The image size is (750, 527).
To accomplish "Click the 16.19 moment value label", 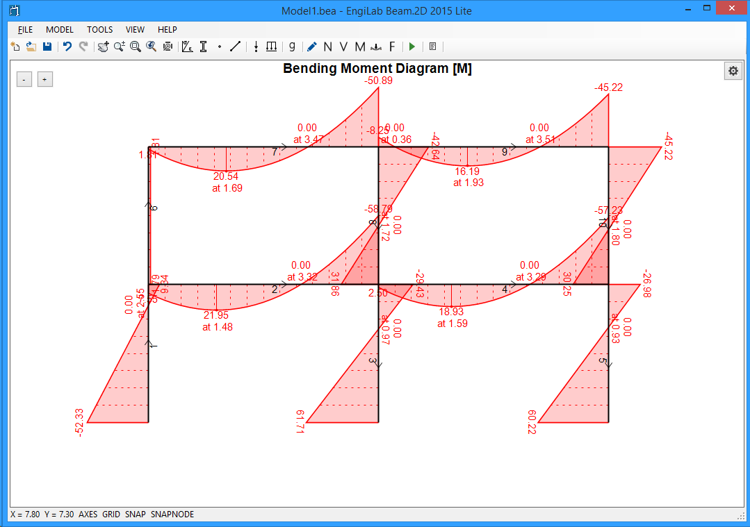I will [467, 171].
